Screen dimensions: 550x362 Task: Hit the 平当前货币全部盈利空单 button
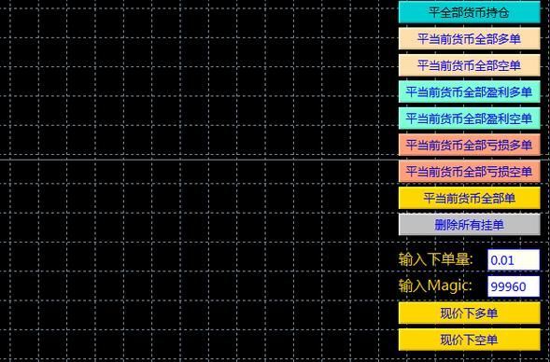click(x=470, y=118)
